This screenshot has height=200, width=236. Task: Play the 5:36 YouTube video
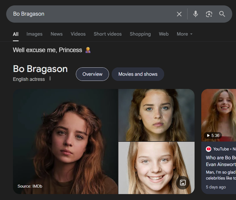click(x=213, y=136)
